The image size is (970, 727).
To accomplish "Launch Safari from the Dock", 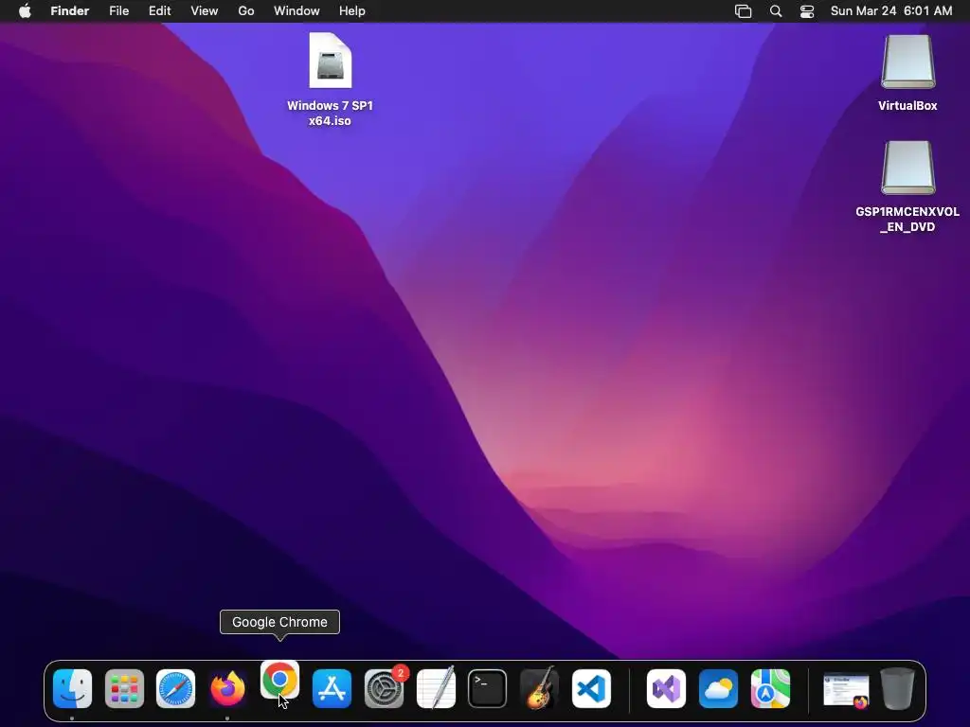I will (175, 689).
